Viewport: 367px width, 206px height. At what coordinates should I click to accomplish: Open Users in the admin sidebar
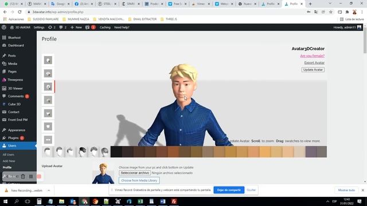[x=18, y=145]
